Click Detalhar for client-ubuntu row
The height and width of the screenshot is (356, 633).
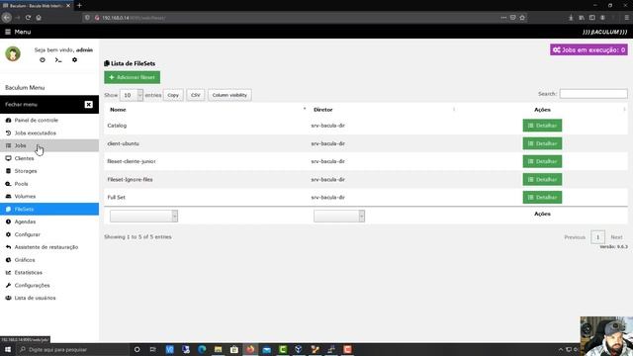pyautogui.click(x=542, y=143)
